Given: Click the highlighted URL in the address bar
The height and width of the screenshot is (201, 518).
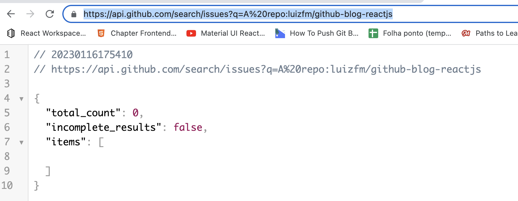Looking at the screenshot, I should (238, 14).
